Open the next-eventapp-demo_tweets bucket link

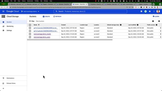point(42,34)
